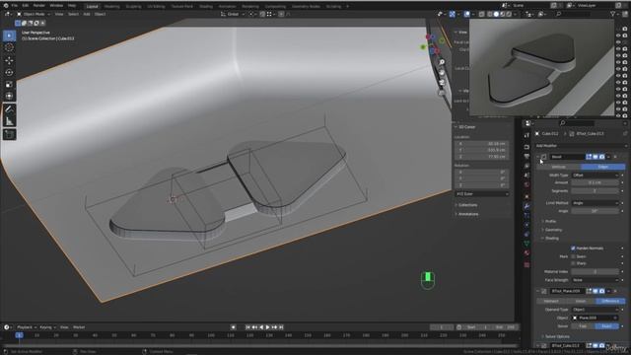Select the Select Box tool
631x355 pixels.
coord(9,35)
